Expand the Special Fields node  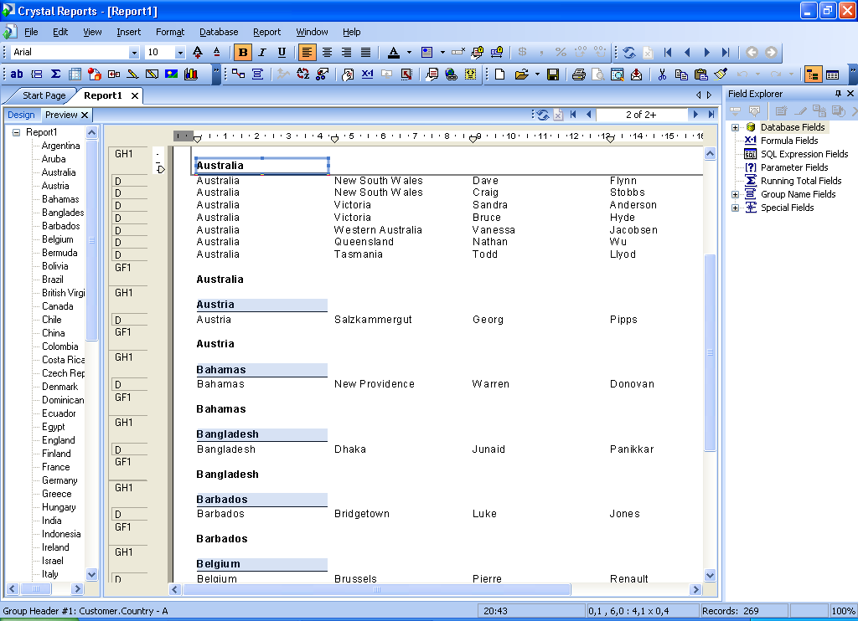pyautogui.click(x=736, y=208)
